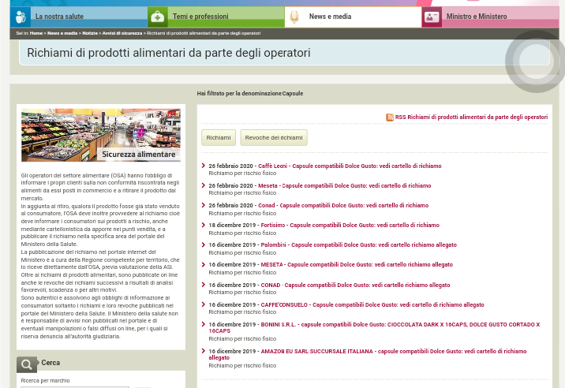Open the La nostra salute icon
The image size is (565, 388).
21,17
